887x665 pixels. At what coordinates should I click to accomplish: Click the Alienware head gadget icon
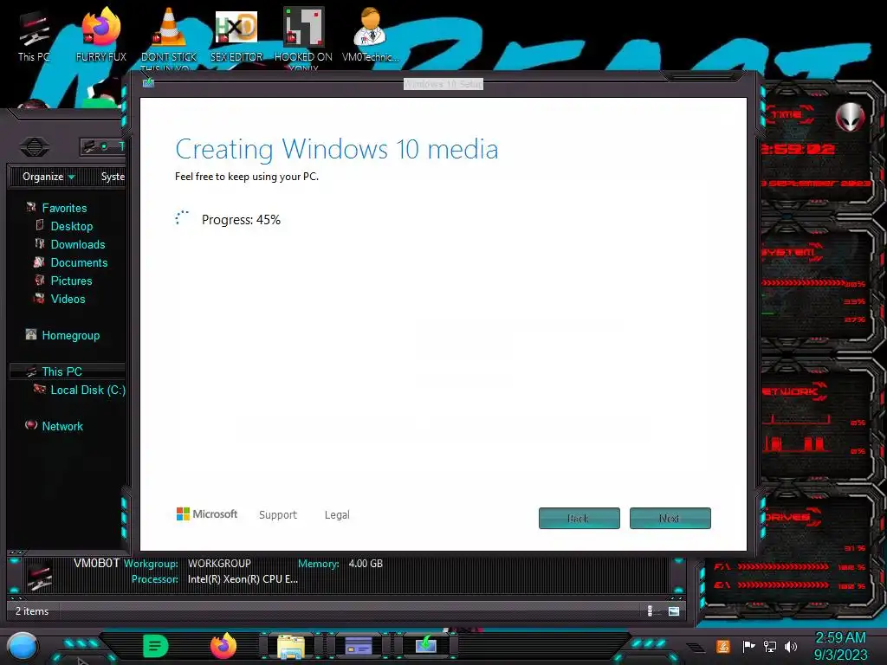click(851, 118)
